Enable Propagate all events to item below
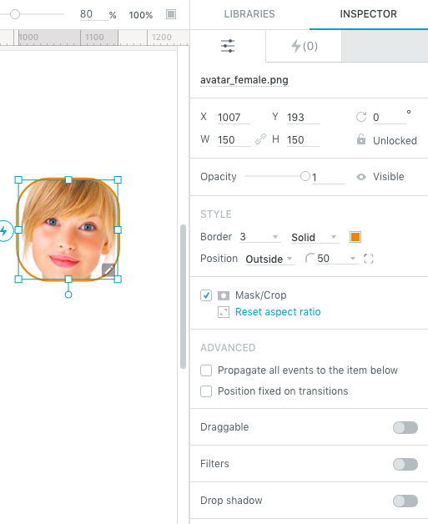 206,370
